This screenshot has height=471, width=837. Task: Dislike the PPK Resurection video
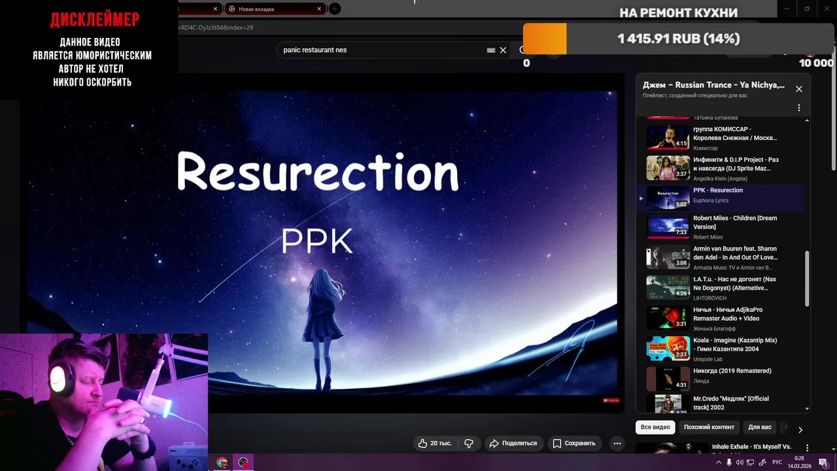click(x=469, y=443)
